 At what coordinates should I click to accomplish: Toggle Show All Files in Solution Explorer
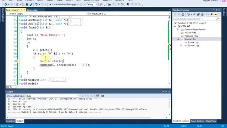click(x=202, y=14)
